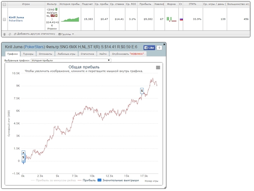Open the Опубликовать НОВИНКА tab

click(x=128, y=54)
